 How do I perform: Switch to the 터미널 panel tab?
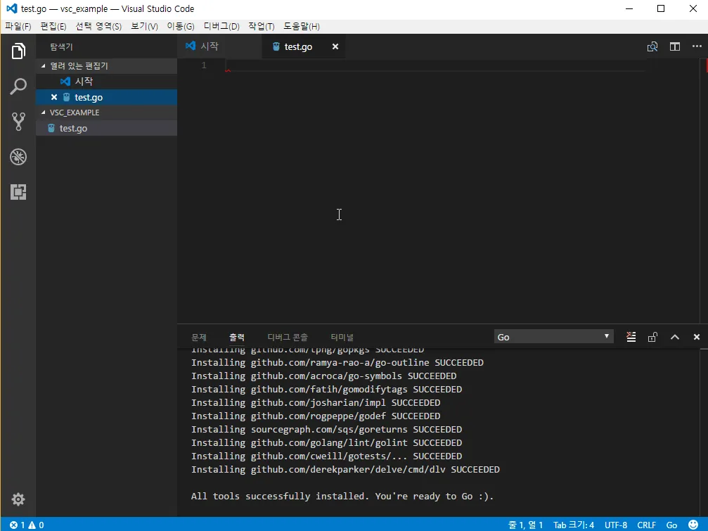(x=342, y=338)
